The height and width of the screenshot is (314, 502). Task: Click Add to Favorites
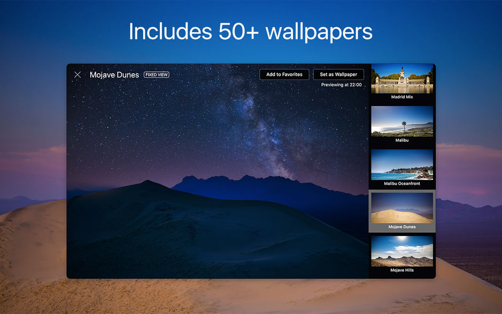click(x=284, y=74)
